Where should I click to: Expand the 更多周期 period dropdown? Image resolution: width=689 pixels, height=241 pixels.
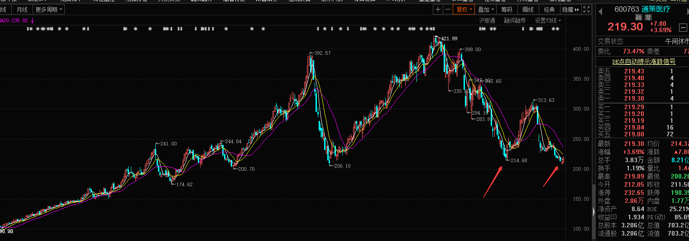click(x=49, y=9)
